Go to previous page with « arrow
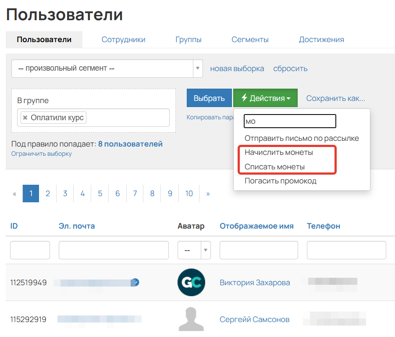The width and height of the screenshot is (395, 337). pos(14,194)
